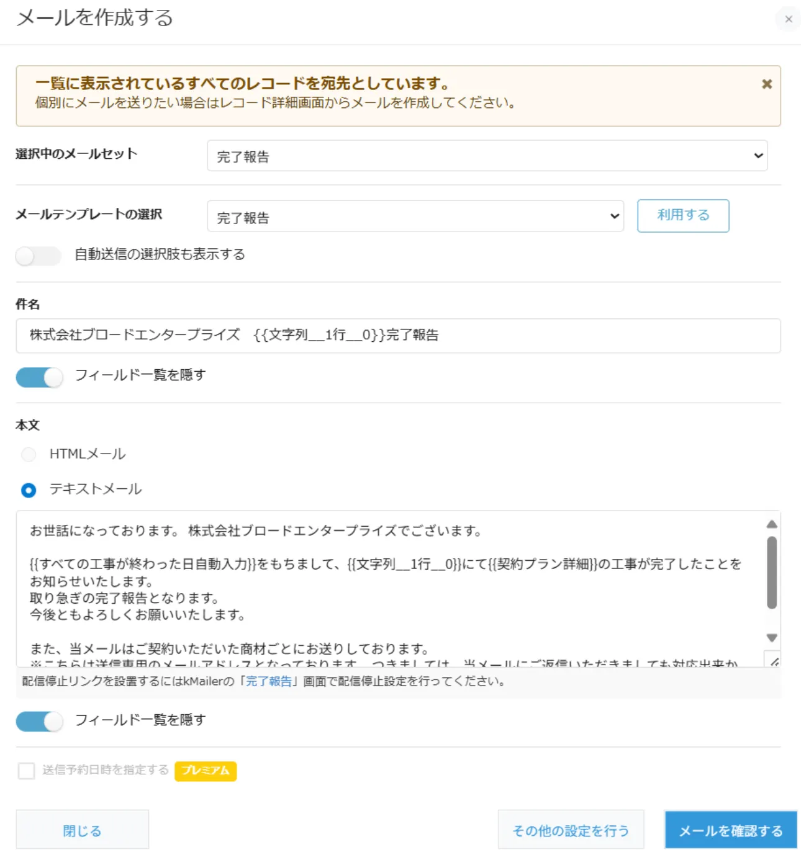Toggle フィールド一覧を隠す below the body text

(x=39, y=721)
